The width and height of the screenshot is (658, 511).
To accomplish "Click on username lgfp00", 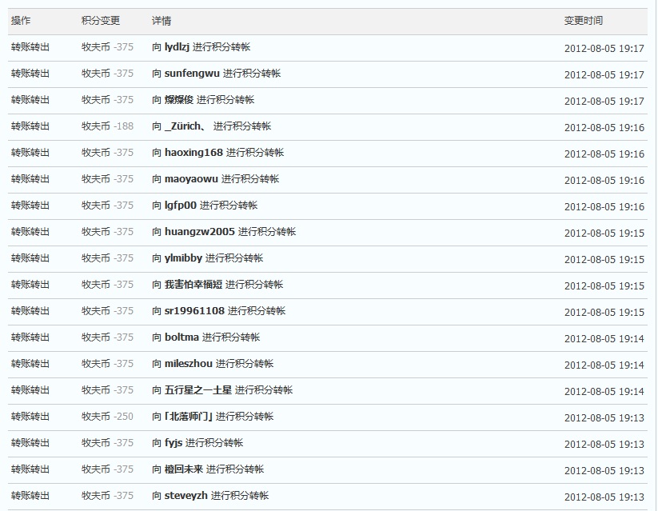I will click(x=180, y=206).
